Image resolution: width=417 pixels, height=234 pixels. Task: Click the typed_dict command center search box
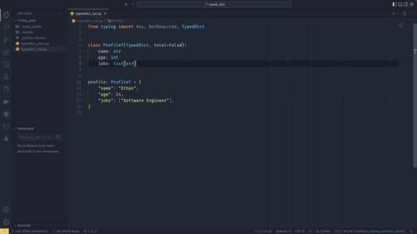(x=214, y=5)
